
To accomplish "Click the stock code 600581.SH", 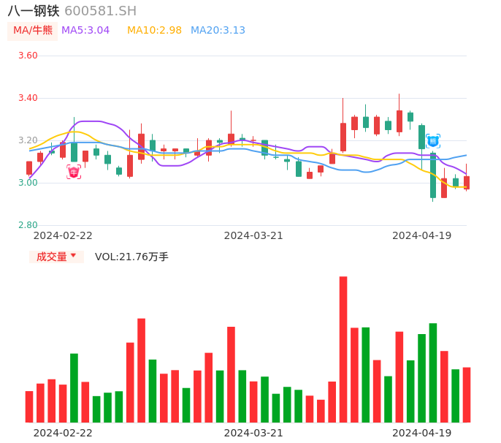I will pos(100,11).
